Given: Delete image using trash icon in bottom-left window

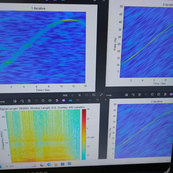Looking at the screenshot, I should [x=29, y=101].
